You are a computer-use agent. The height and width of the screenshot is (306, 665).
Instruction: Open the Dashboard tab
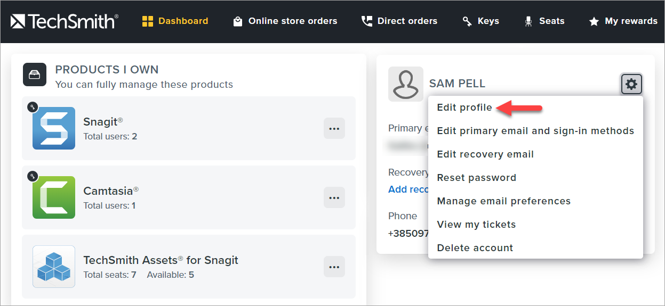click(x=175, y=21)
